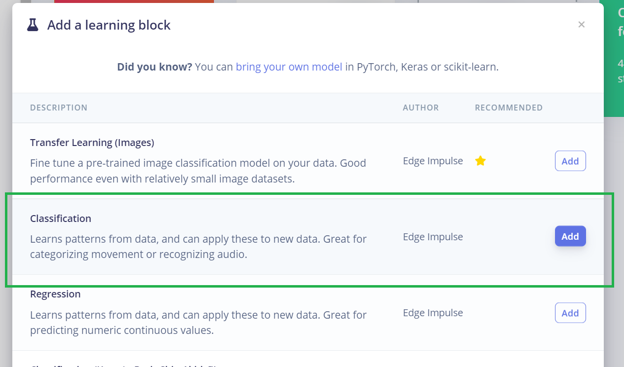
Task: Click Edge Impulse author in Regression row
Action: click(433, 313)
